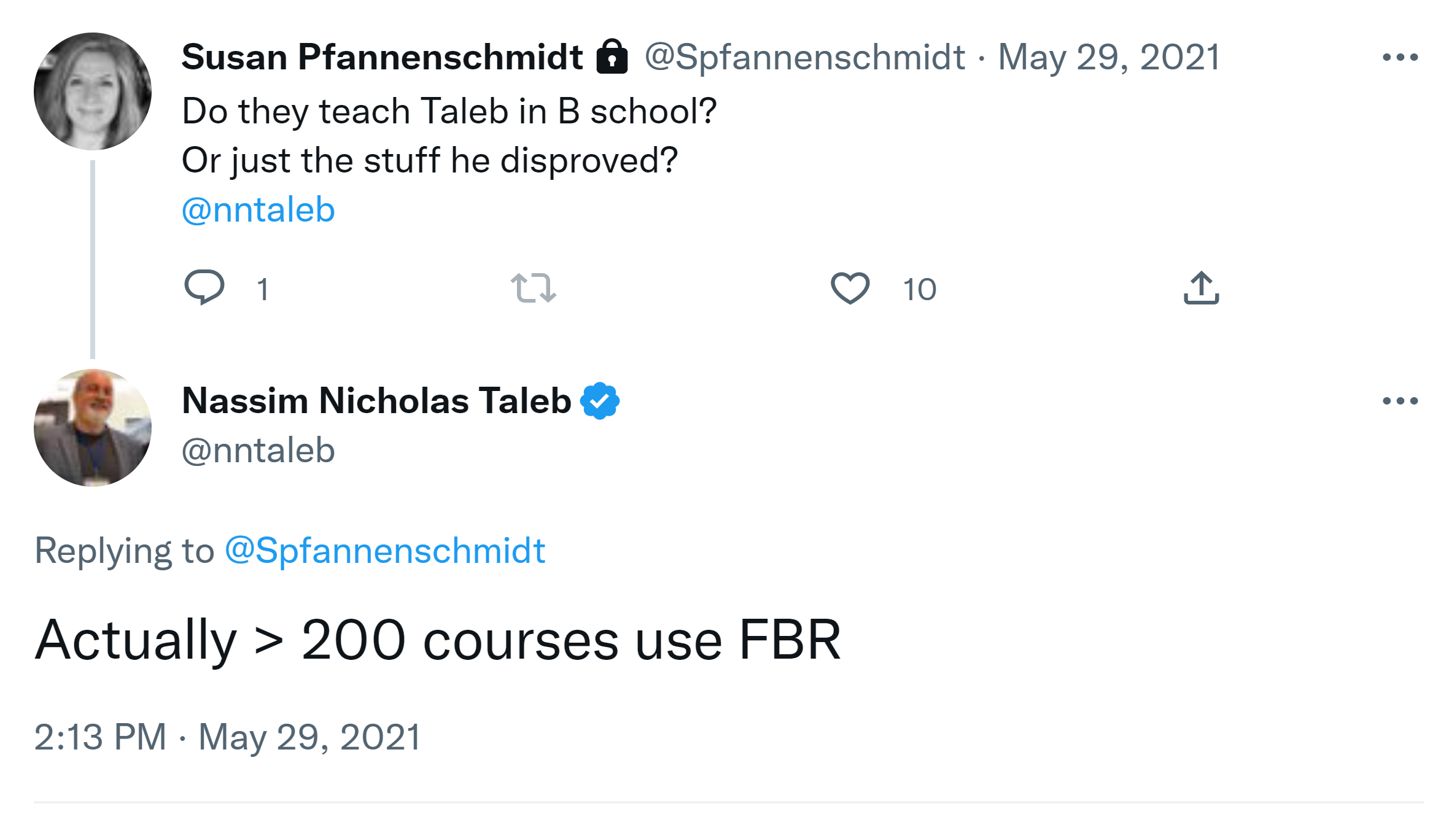
Task: Click the reply speech bubble icon
Action: click(x=204, y=287)
